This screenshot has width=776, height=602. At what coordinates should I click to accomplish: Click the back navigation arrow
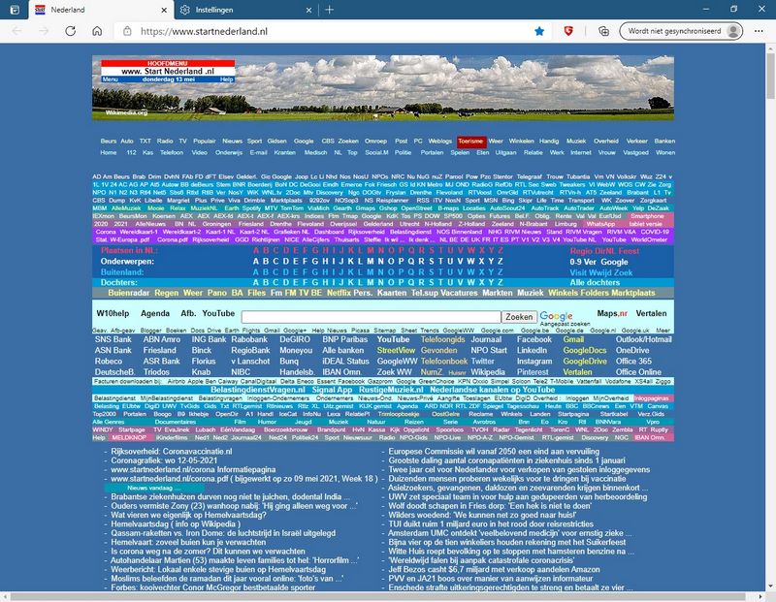click(x=16, y=31)
